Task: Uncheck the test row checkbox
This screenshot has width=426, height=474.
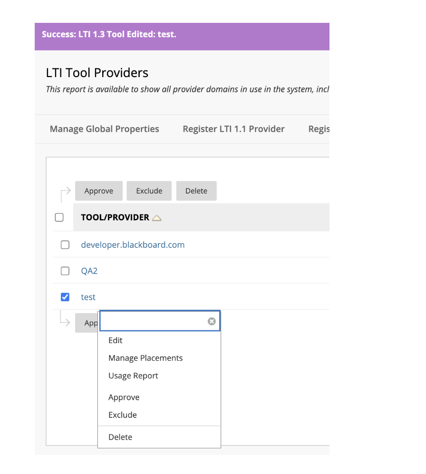Action: coord(65,297)
